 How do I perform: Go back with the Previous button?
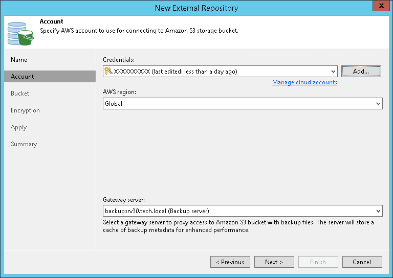pos(230,262)
